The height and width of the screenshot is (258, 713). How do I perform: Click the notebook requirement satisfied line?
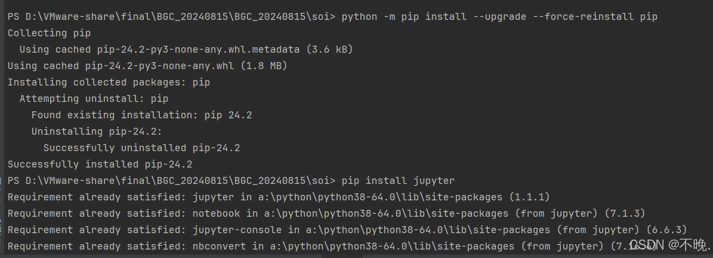[x=327, y=213]
